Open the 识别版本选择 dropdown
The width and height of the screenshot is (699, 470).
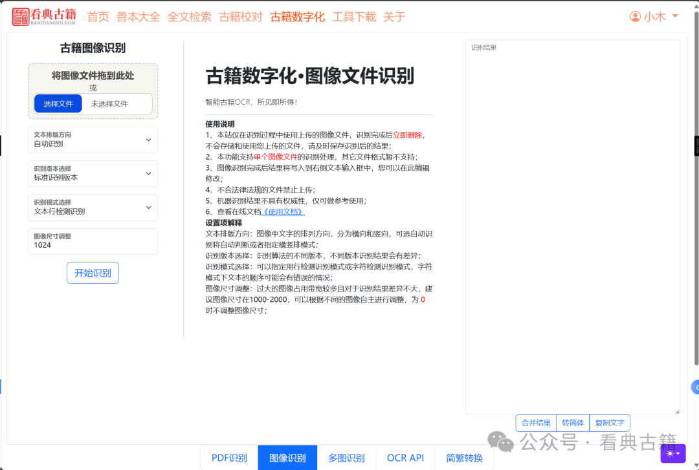point(93,173)
